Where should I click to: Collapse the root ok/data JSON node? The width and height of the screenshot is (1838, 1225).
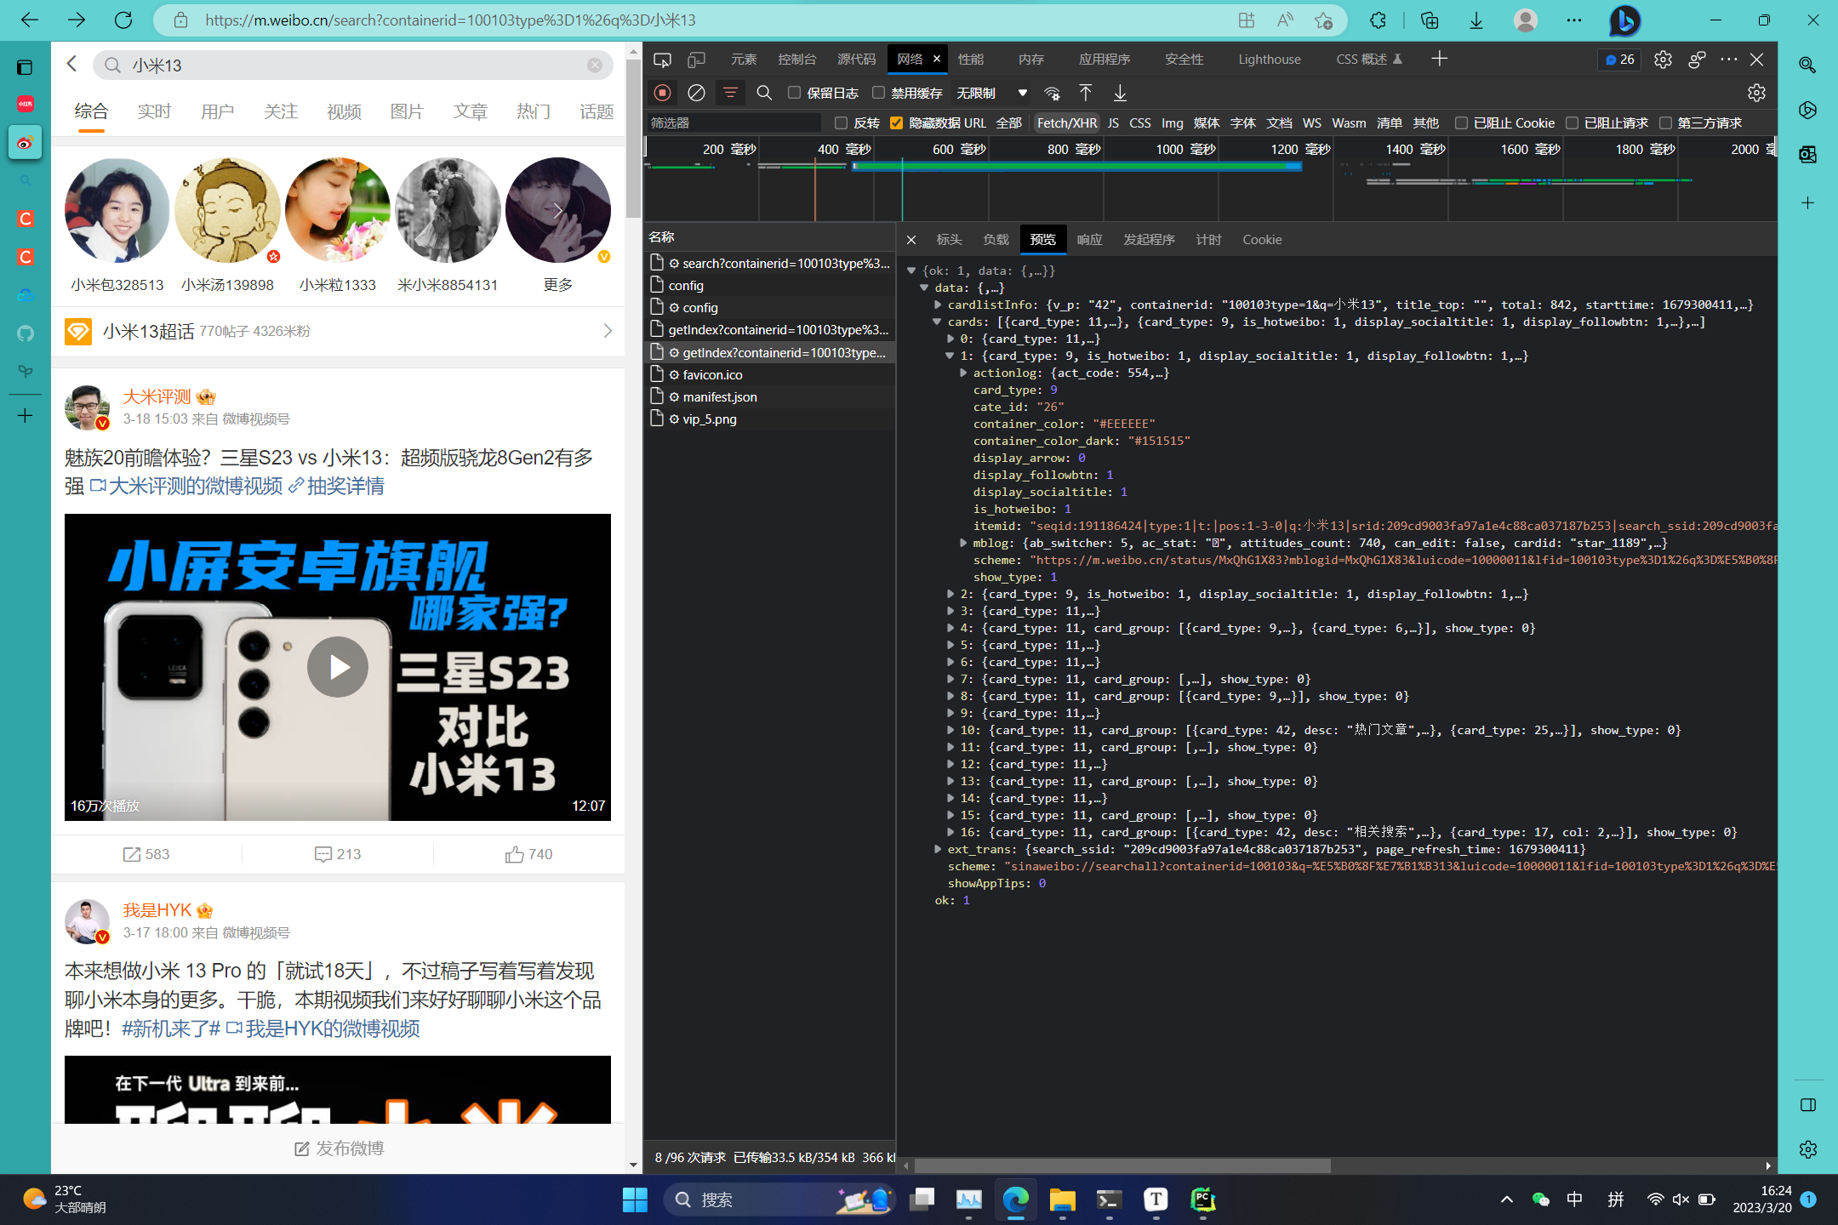(910, 271)
